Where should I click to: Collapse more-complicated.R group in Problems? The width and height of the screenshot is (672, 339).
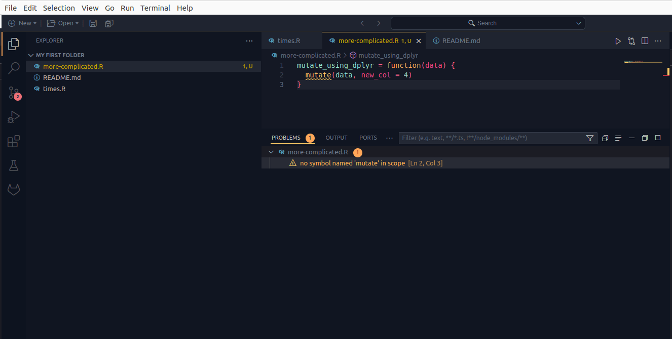[x=271, y=152]
